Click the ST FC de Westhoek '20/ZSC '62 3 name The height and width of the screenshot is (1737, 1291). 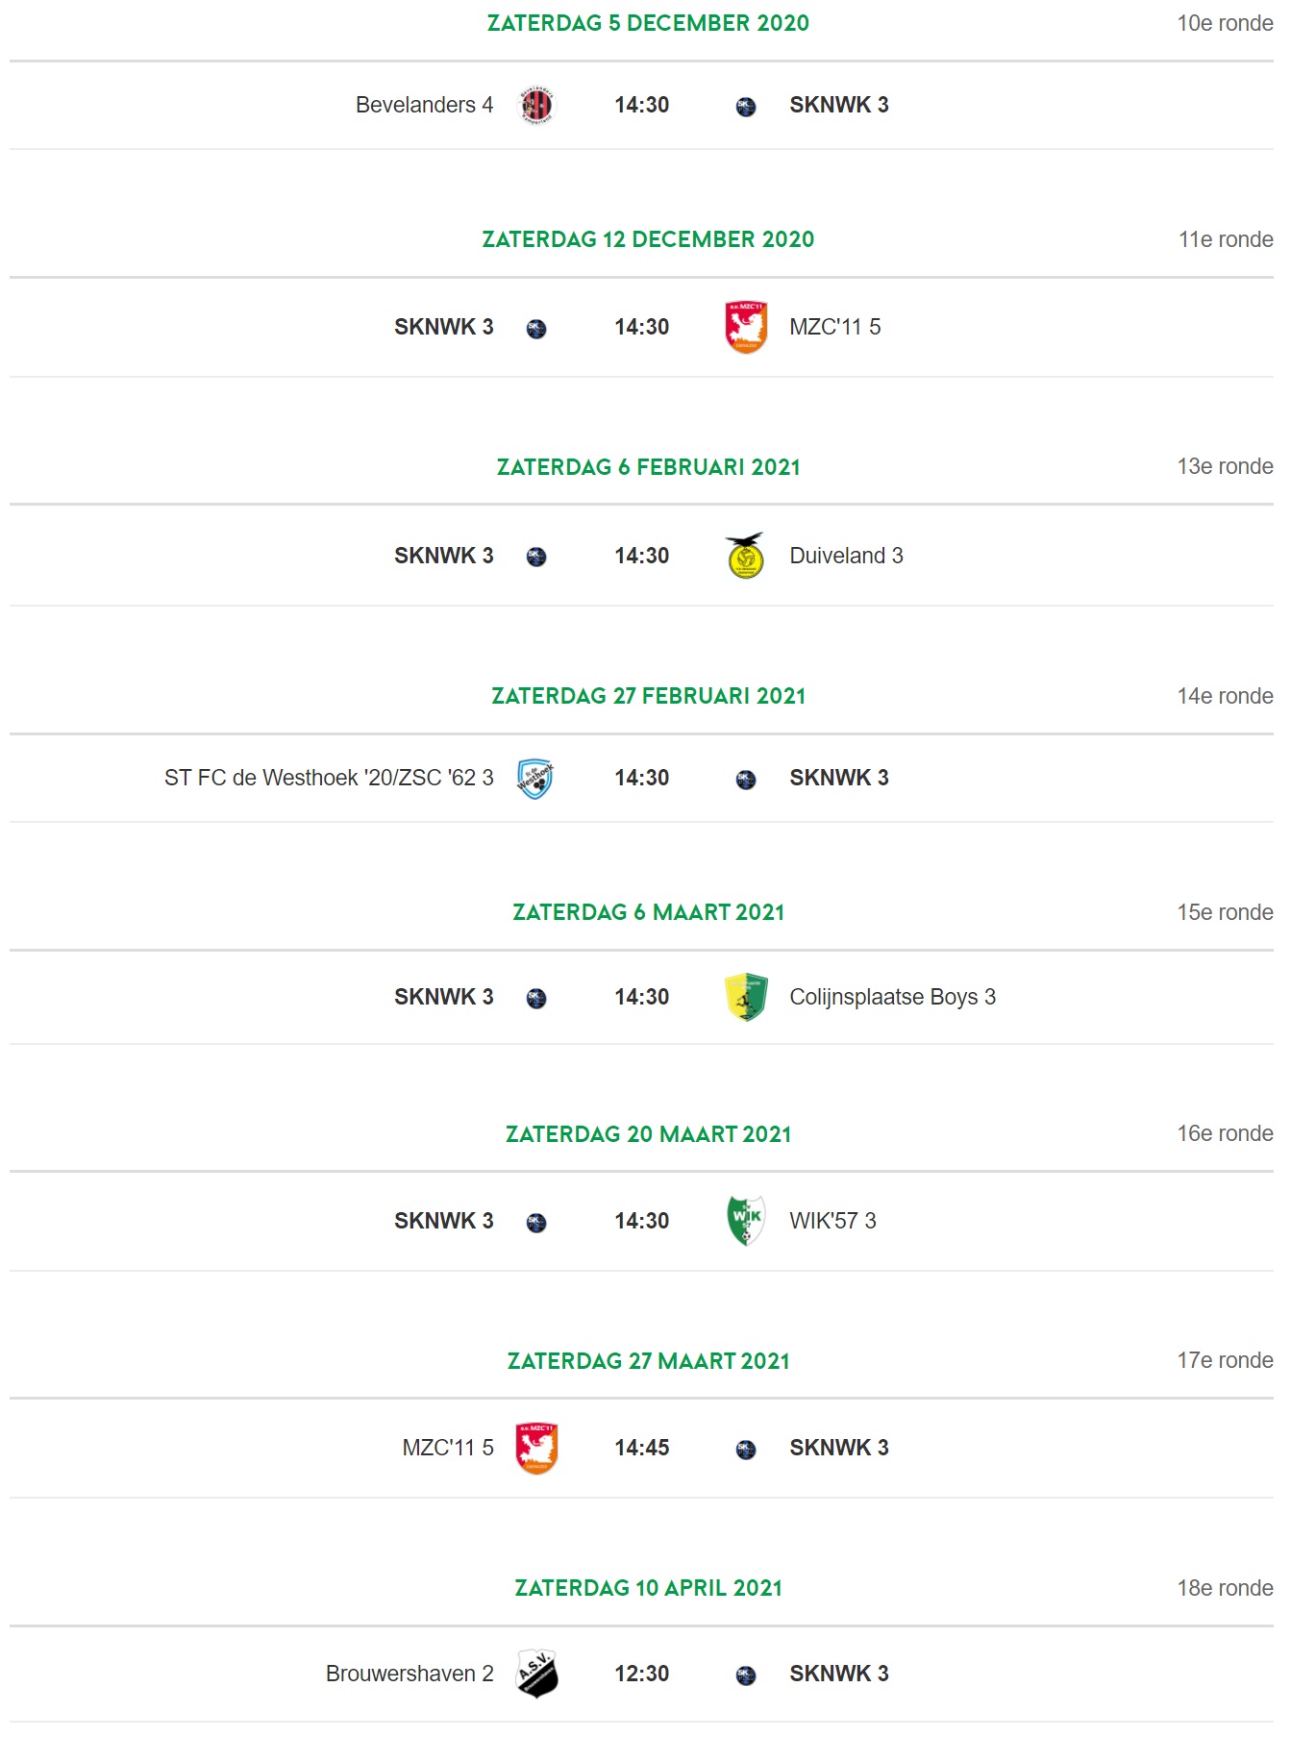[x=329, y=778]
